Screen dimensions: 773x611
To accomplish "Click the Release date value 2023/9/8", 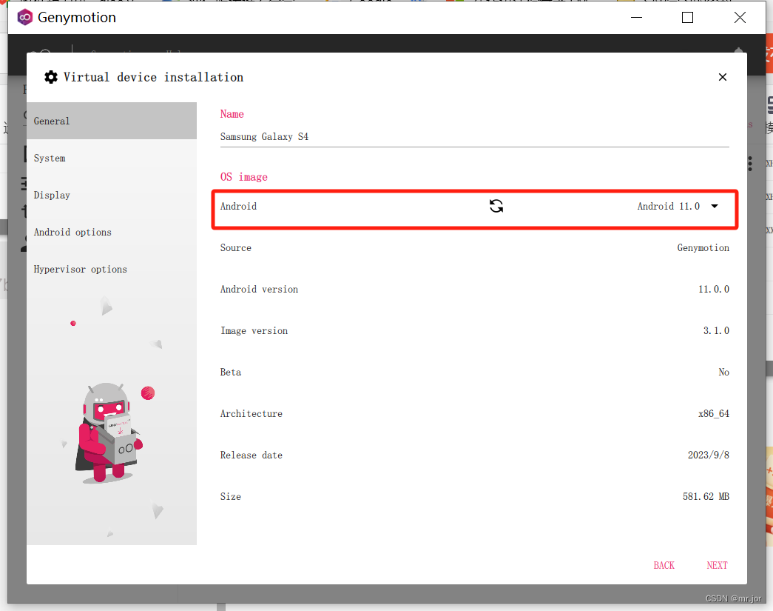I will click(x=709, y=455).
